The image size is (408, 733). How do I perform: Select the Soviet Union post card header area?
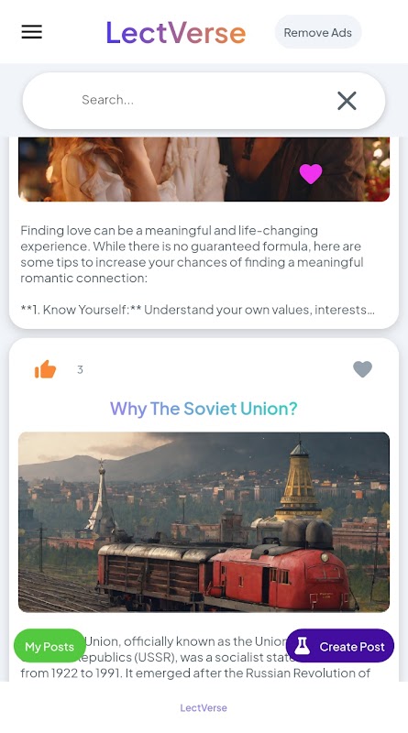click(x=204, y=369)
